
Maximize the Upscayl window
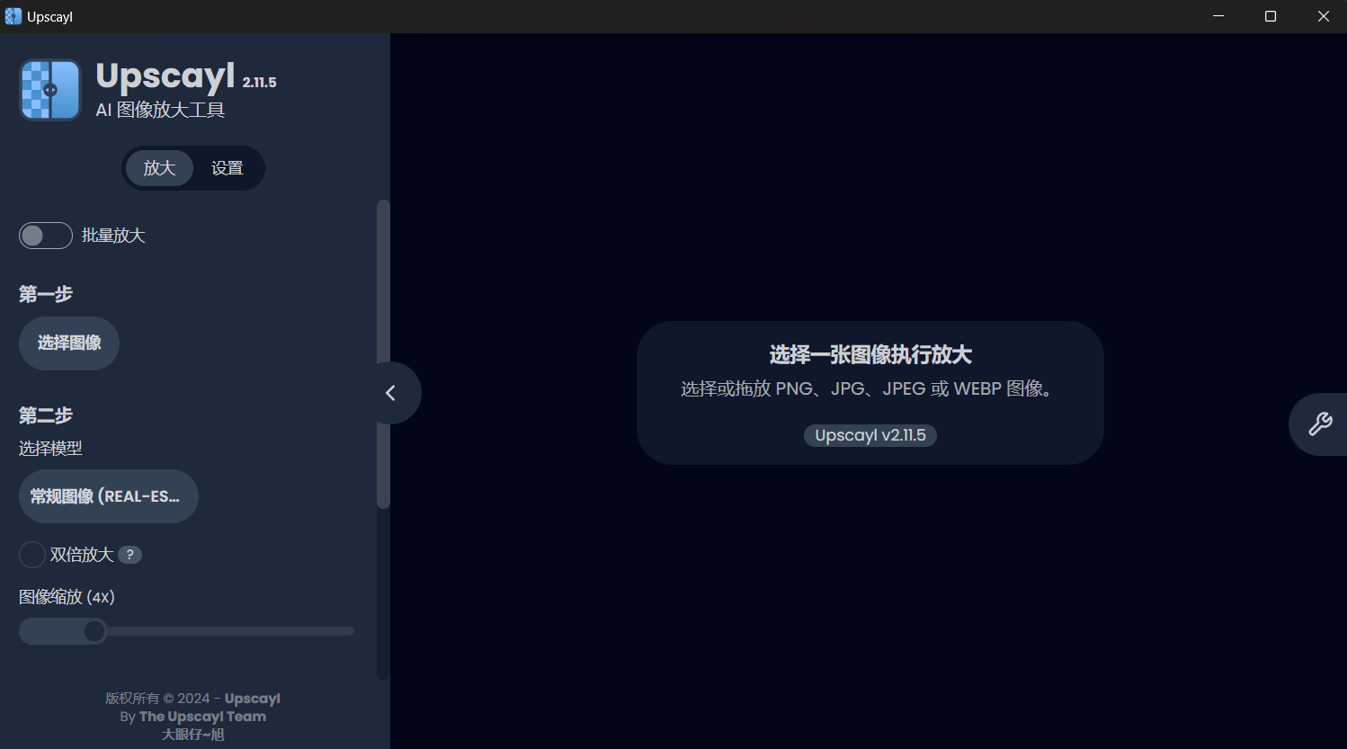[x=1271, y=16]
